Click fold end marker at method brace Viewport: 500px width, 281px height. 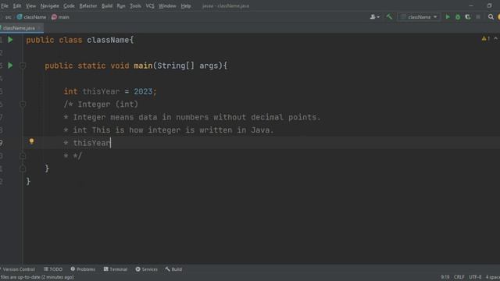pos(23,169)
